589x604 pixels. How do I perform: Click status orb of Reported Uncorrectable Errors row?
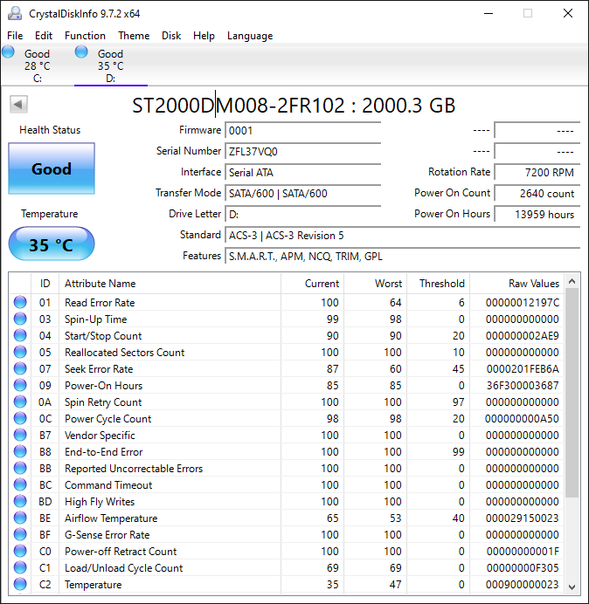click(20, 468)
